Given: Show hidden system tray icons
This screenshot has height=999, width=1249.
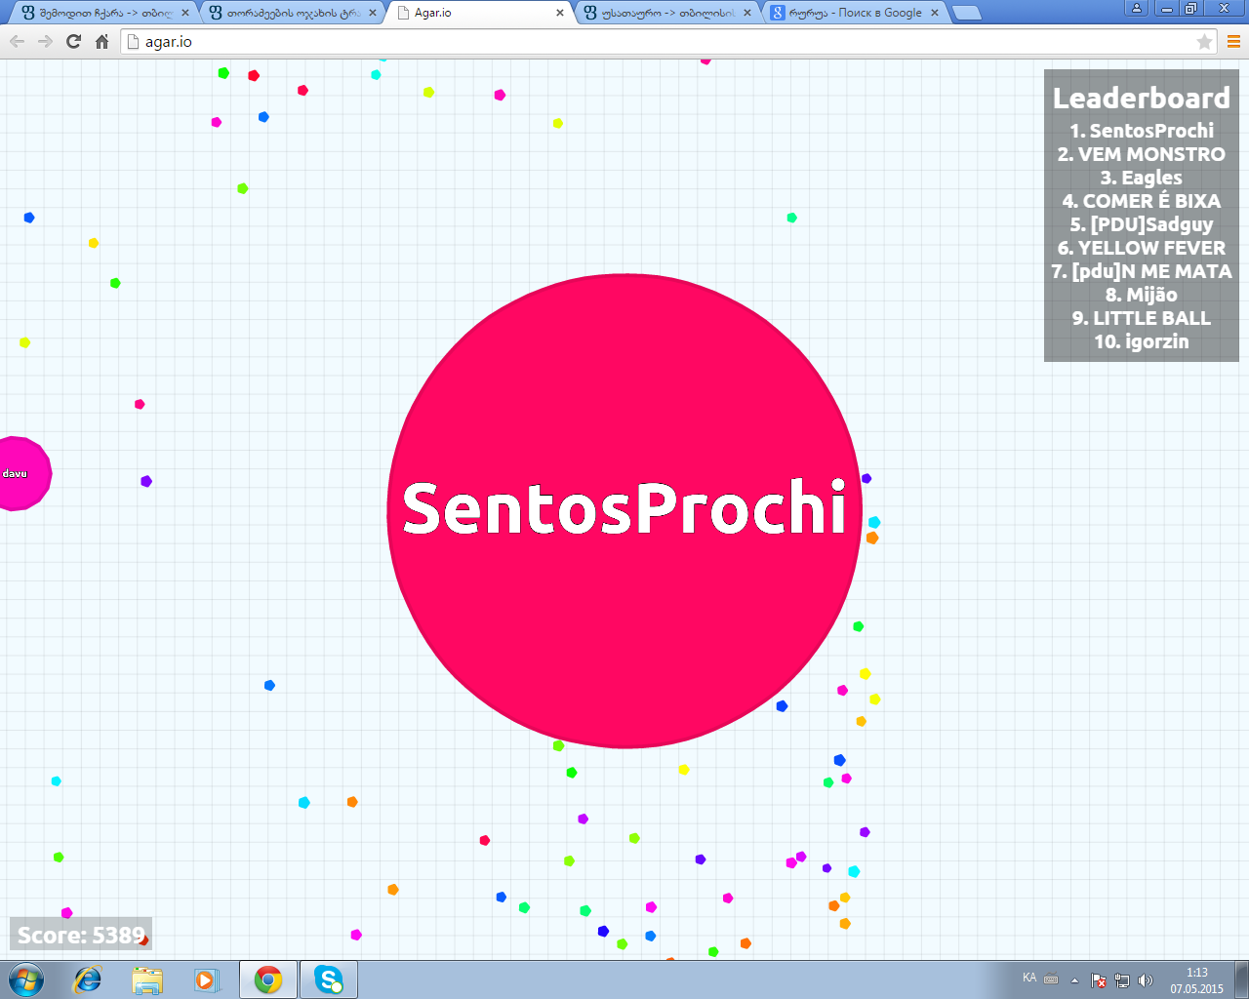Looking at the screenshot, I should pyautogui.click(x=1074, y=980).
